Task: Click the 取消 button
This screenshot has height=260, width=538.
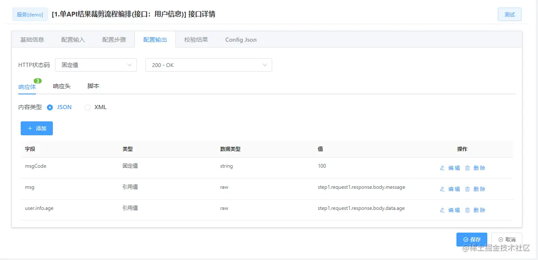Action: coord(507,239)
